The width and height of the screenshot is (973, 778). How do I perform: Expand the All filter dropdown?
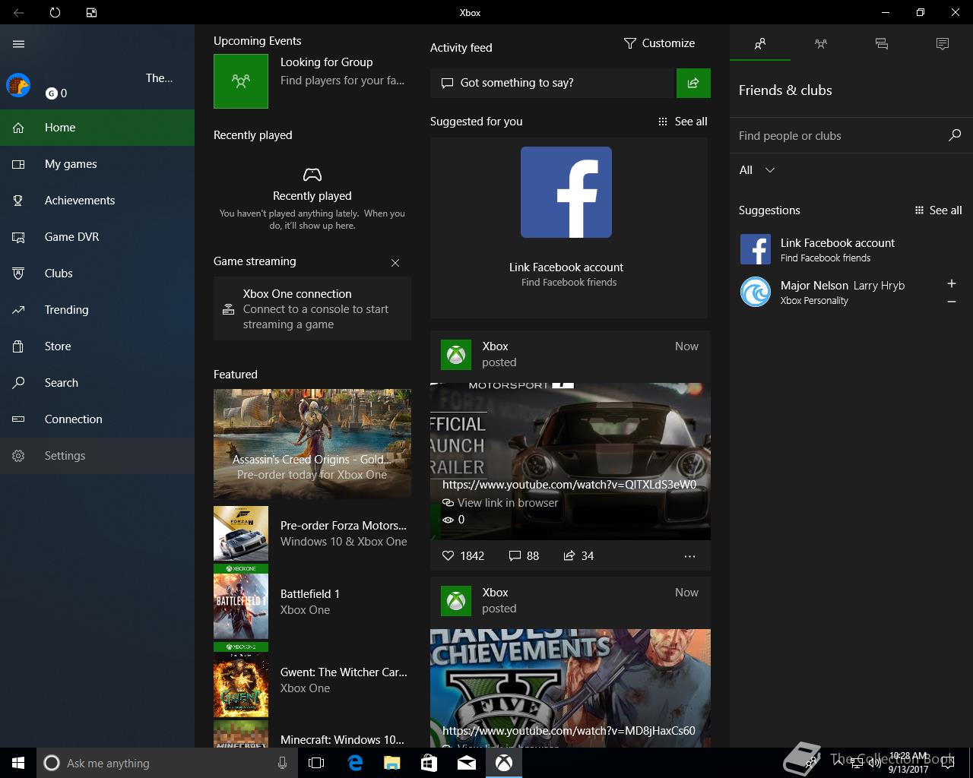tap(757, 170)
